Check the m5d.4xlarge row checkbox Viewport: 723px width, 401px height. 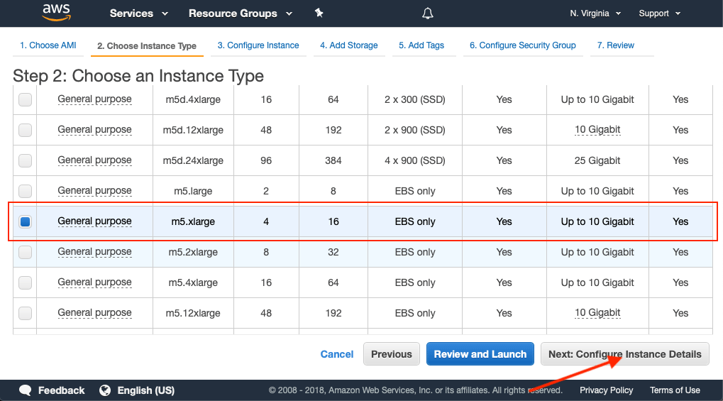point(26,99)
